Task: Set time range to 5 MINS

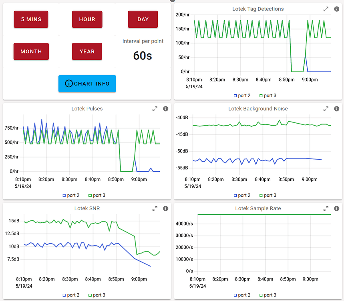Action: click(31, 19)
